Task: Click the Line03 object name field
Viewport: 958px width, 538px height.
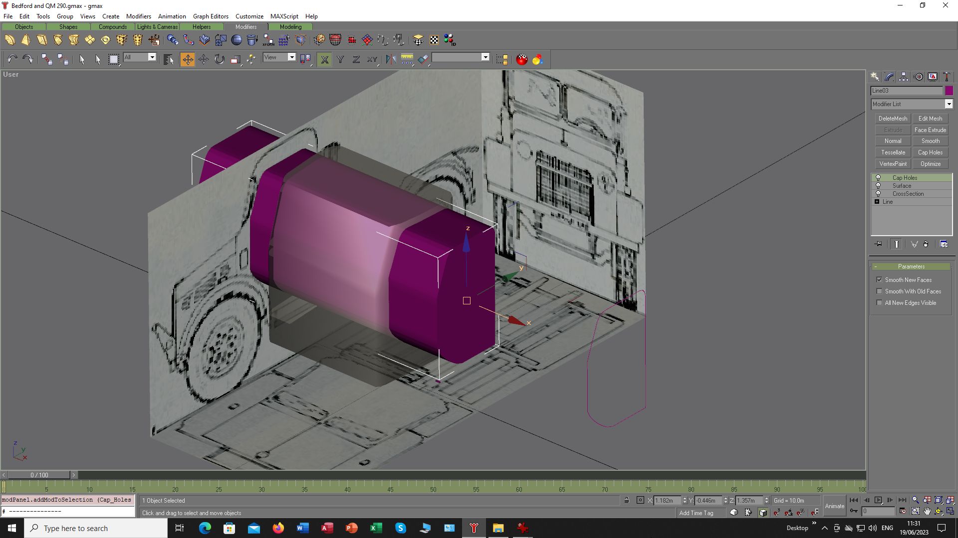Action: [906, 91]
